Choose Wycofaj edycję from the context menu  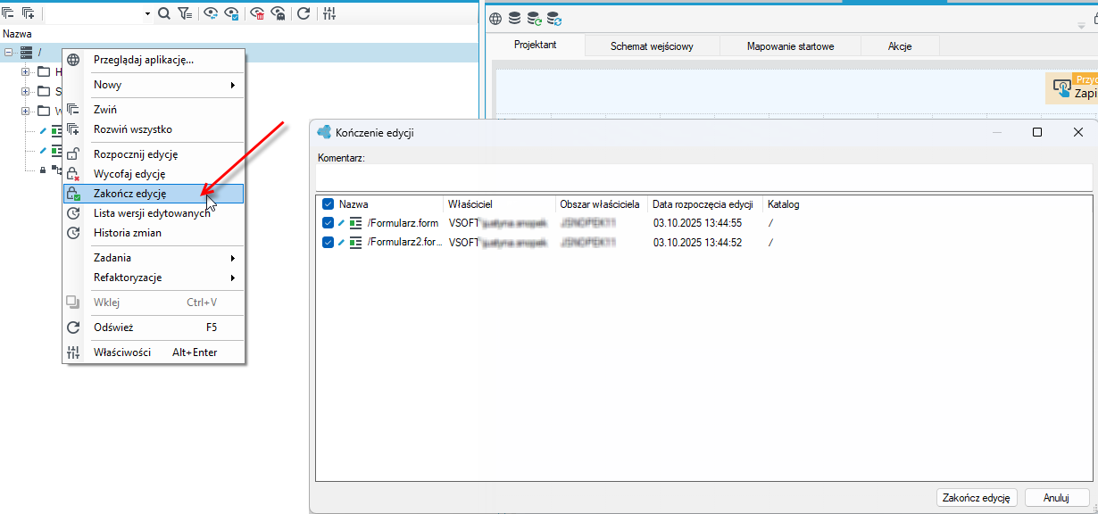154,174
